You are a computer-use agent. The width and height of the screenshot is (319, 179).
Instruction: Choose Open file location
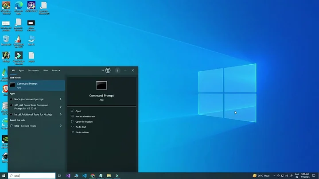point(84,122)
